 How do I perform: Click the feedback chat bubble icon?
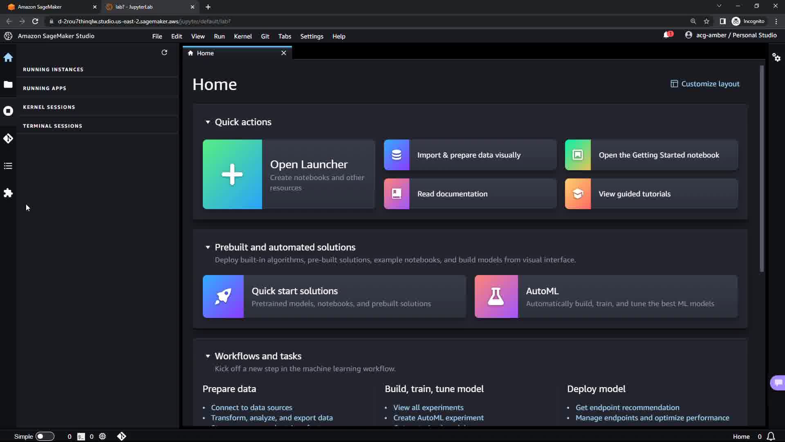778,383
